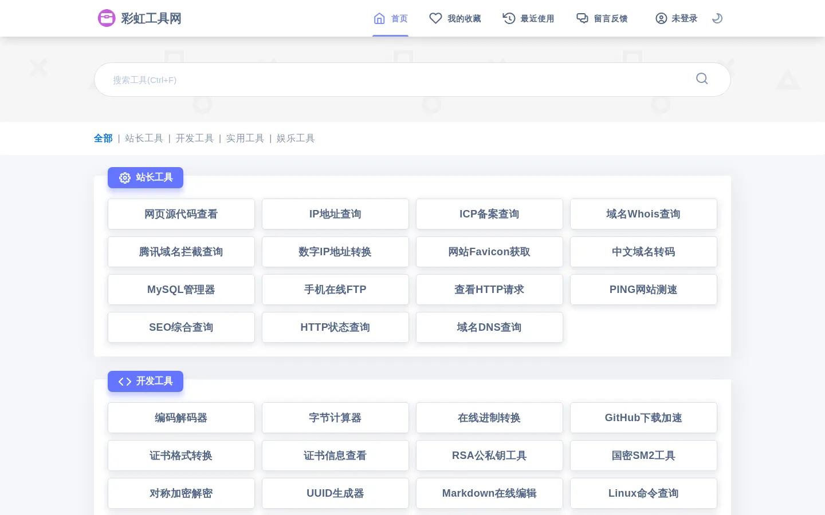Click the 彩虹工具网 site title
The image size is (825, 515).
pos(151,18)
